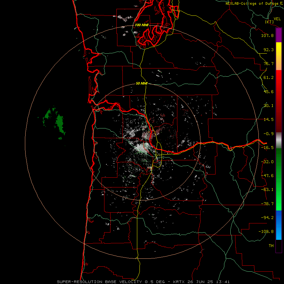Viewport: 284px width, 284px height.
Task: Click the 50 NMI range ring label
Action: (142, 84)
